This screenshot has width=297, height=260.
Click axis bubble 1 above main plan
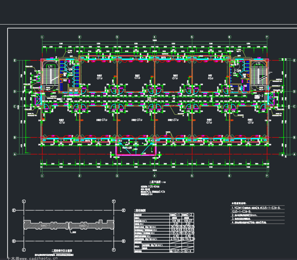click(x=42, y=37)
